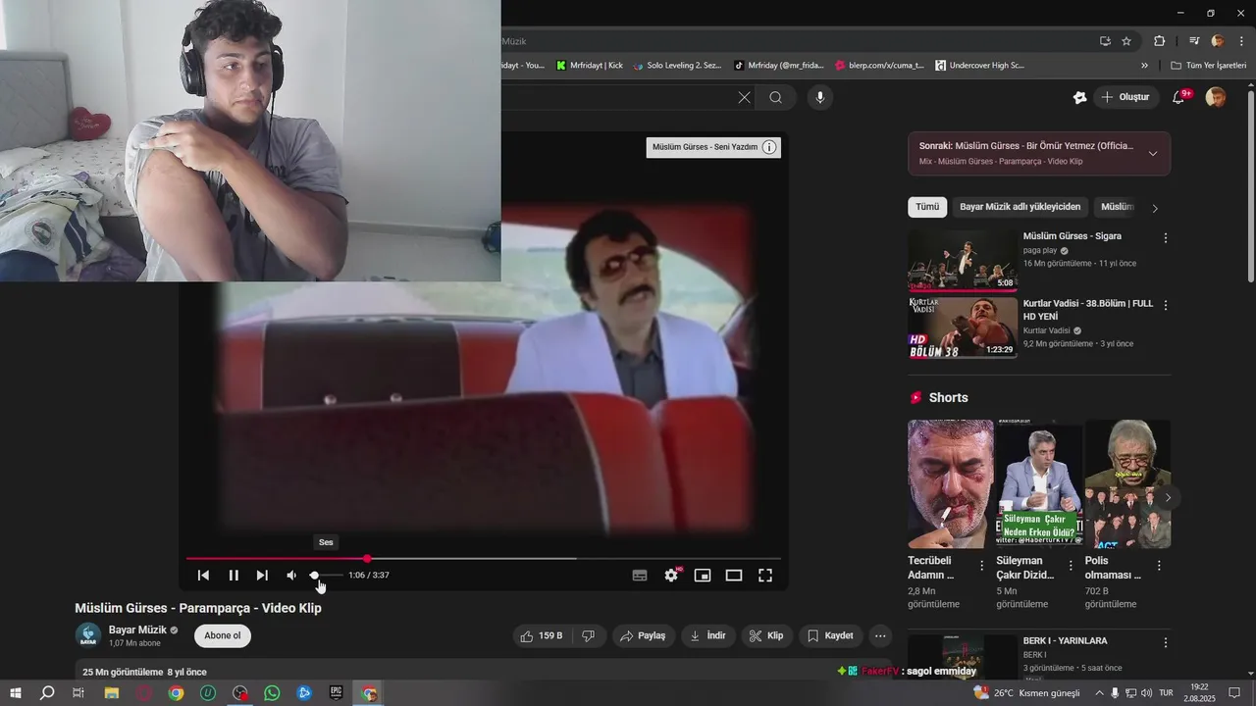Open 'Müslüm Gürses - Sigara' video thumbnail
Image resolution: width=1256 pixels, height=706 pixels.
963,260
